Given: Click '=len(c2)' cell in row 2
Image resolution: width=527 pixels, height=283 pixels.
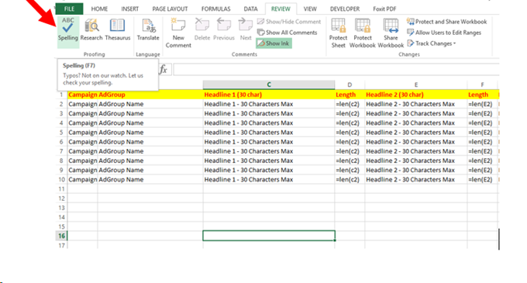Looking at the screenshot, I should [350, 104].
